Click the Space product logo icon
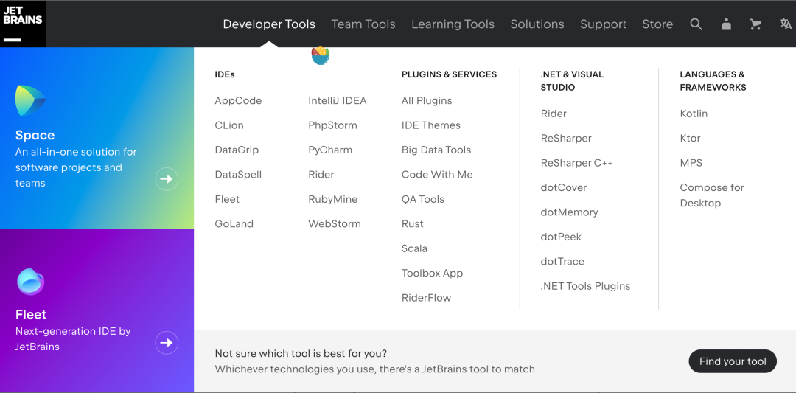The height and width of the screenshot is (393, 796). 30,101
